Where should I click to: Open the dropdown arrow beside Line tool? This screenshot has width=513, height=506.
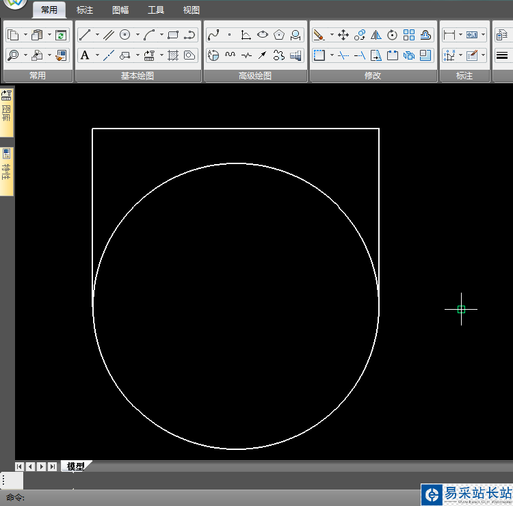click(x=97, y=35)
